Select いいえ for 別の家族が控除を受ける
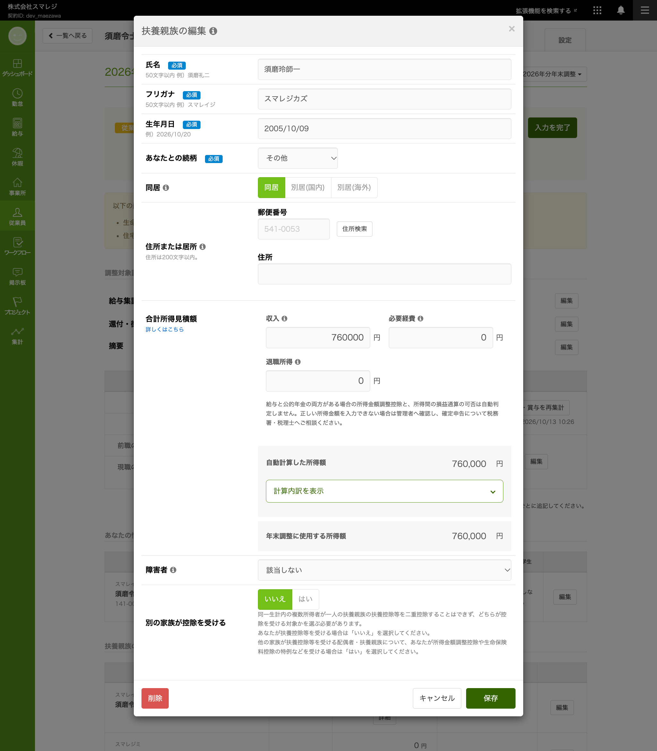657x751 pixels. coord(275,599)
